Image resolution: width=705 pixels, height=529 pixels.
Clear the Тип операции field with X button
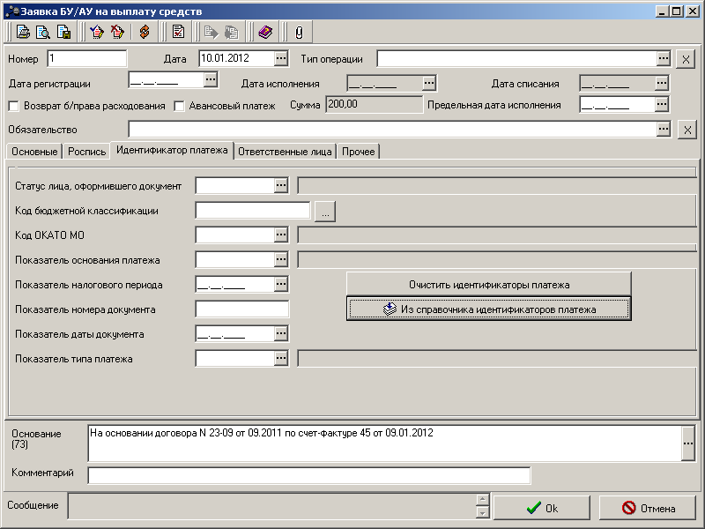(686, 59)
